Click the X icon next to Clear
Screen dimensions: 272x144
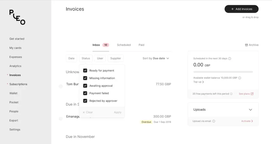pos(84,112)
